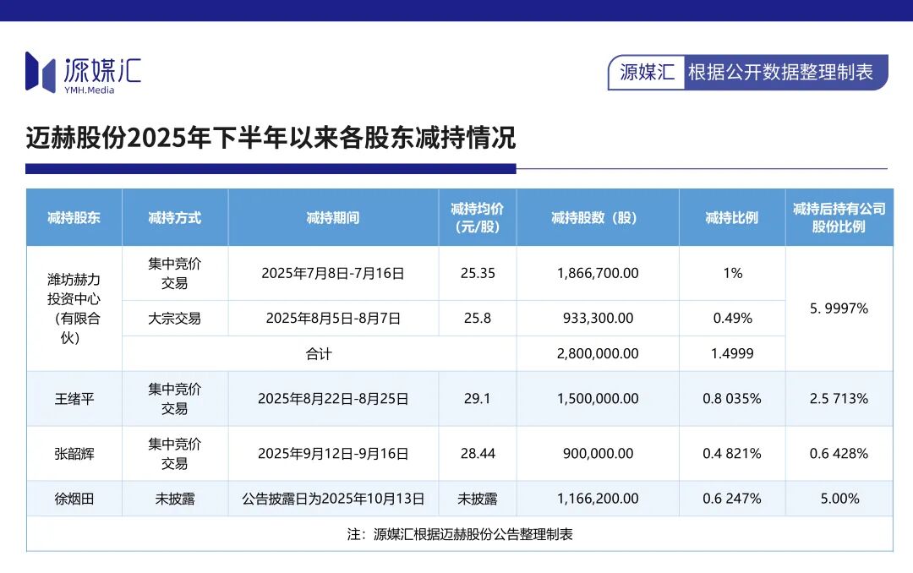Select the 潍坊赫力投资中心(有限合伙) cell
Image resolution: width=913 pixels, height=573 pixels.
[x=74, y=308]
